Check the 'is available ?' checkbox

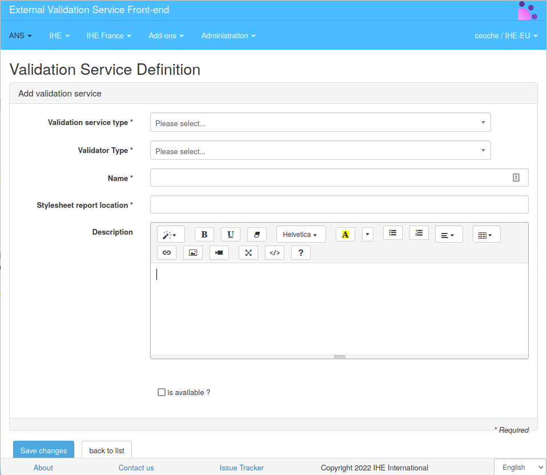point(162,392)
